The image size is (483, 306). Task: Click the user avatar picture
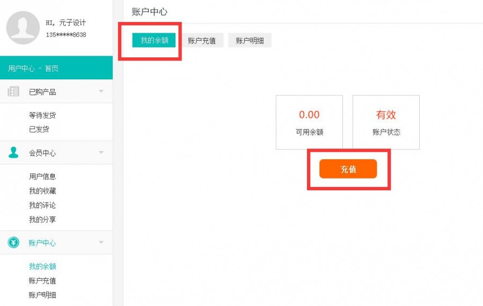pyautogui.click(x=23, y=28)
